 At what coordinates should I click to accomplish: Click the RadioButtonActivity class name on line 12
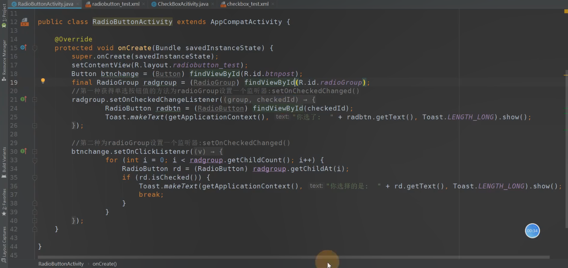(x=132, y=22)
